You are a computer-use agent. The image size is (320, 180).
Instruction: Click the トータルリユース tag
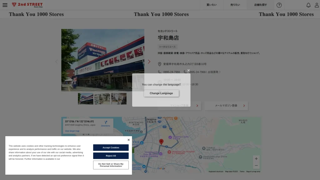pyautogui.click(x=167, y=47)
